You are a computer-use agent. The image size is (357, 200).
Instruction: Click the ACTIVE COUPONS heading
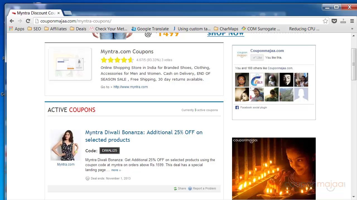click(72, 110)
